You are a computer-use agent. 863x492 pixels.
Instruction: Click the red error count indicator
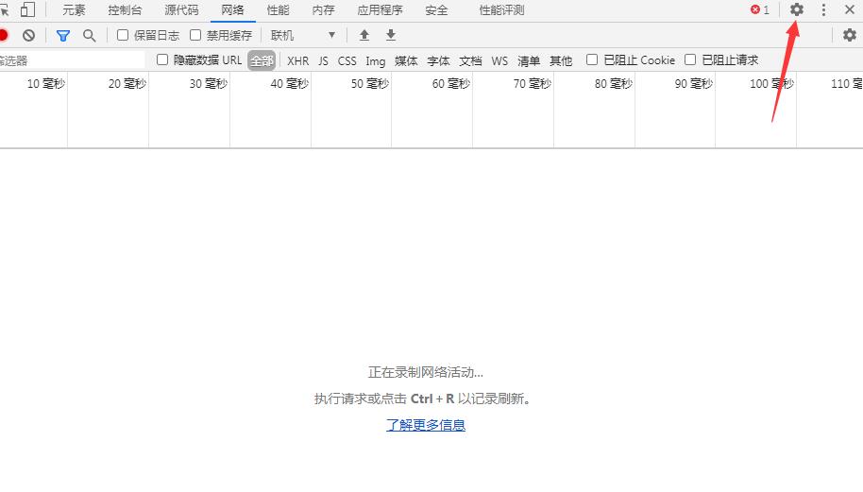click(x=760, y=9)
